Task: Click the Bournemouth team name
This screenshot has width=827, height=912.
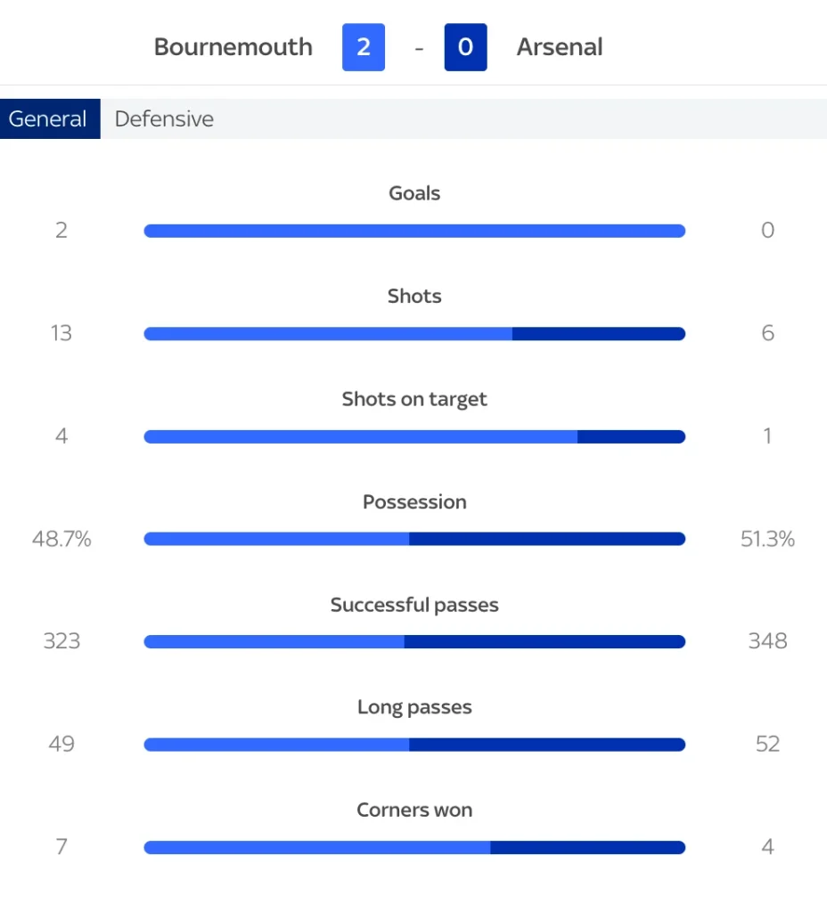Action: point(233,47)
